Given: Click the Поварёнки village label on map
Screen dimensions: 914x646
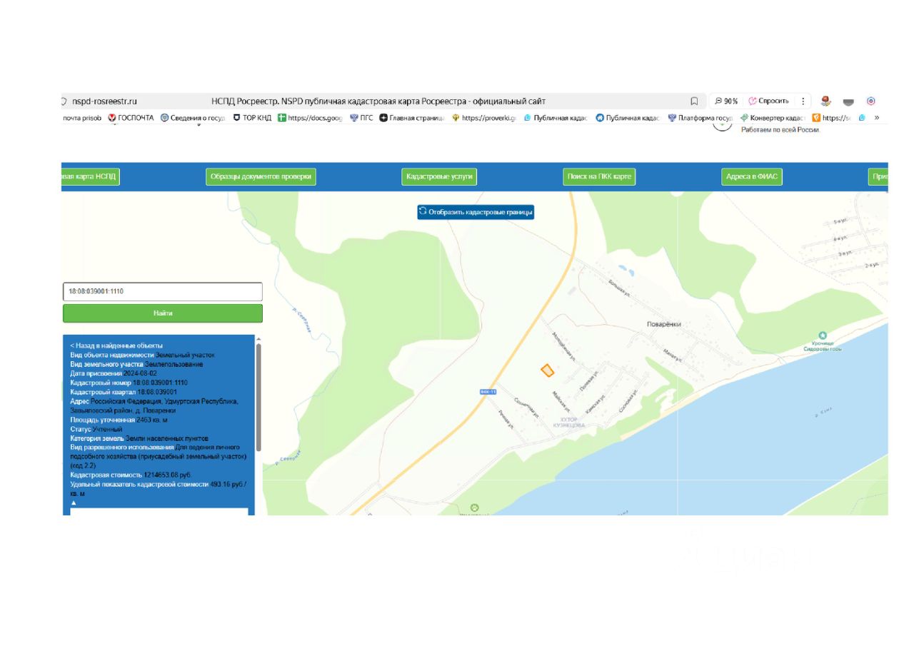Looking at the screenshot, I should coord(663,324).
